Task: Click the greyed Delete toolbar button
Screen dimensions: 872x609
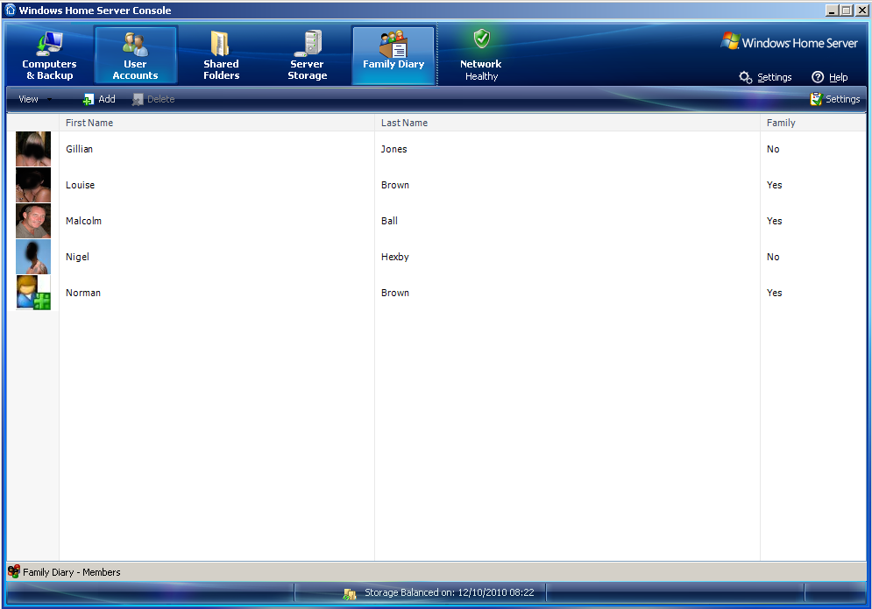Action: (x=153, y=99)
